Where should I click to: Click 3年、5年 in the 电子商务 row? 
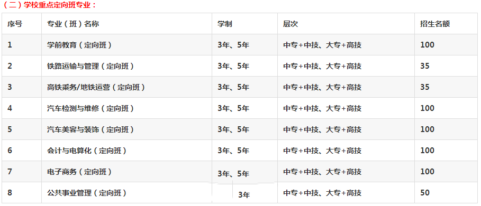pos(233,174)
